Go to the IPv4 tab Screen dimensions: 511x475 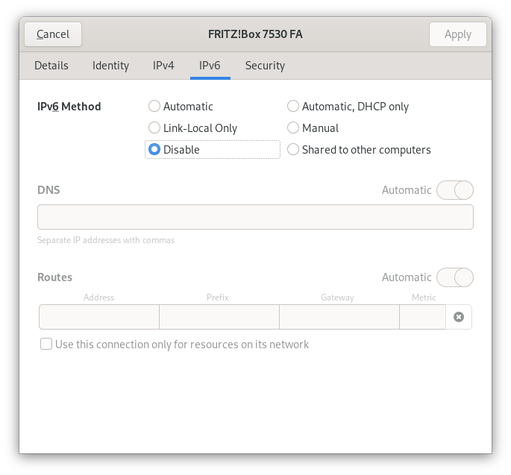coord(163,66)
